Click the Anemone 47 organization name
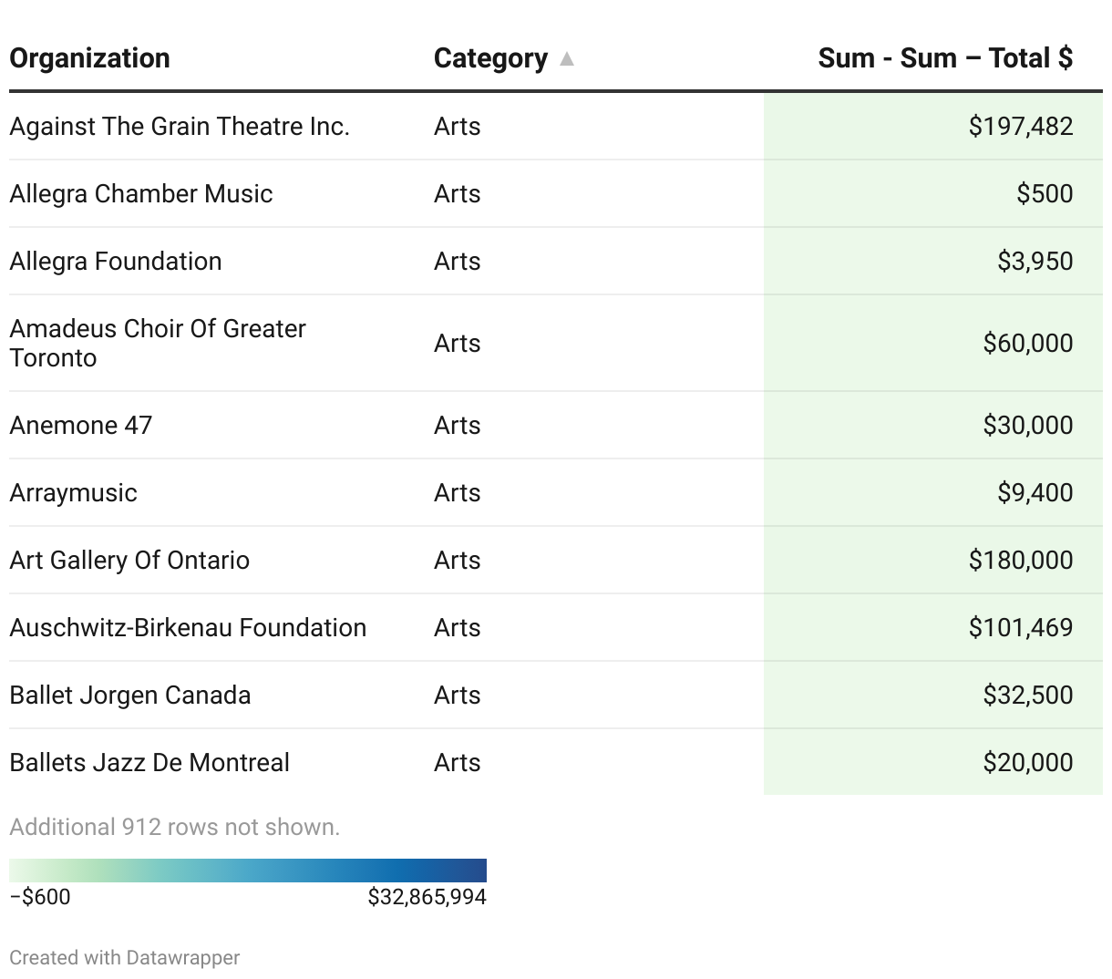Screen dimensions: 1112x979 81,425
